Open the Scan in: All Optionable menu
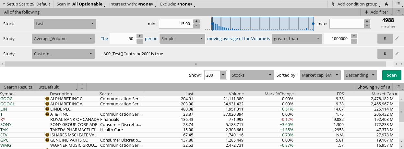 (x=80, y=4)
